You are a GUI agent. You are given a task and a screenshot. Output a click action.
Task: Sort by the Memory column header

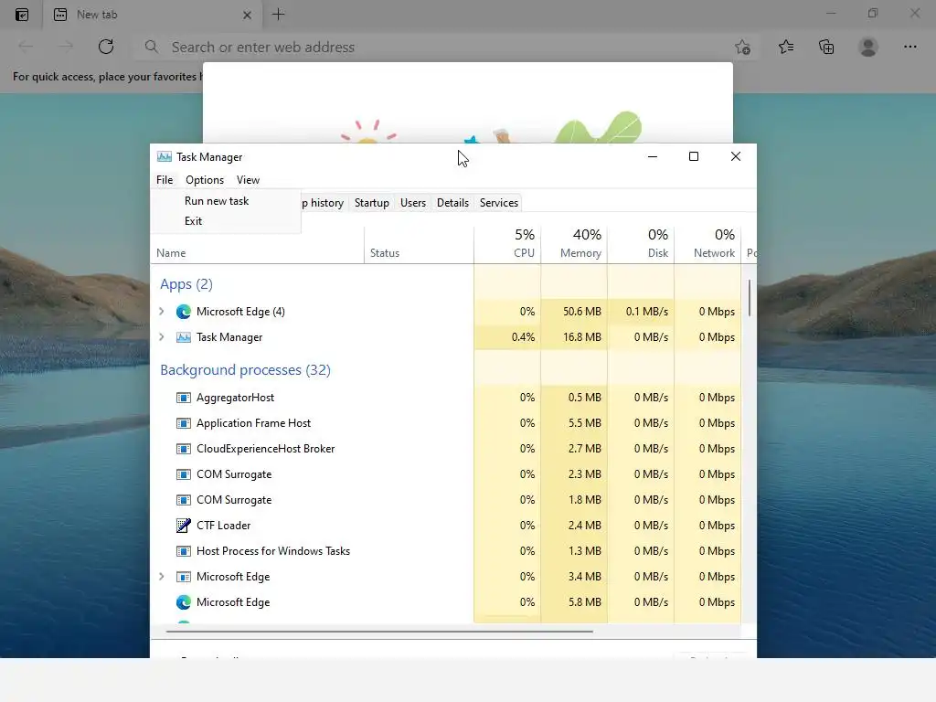point(574,246)
